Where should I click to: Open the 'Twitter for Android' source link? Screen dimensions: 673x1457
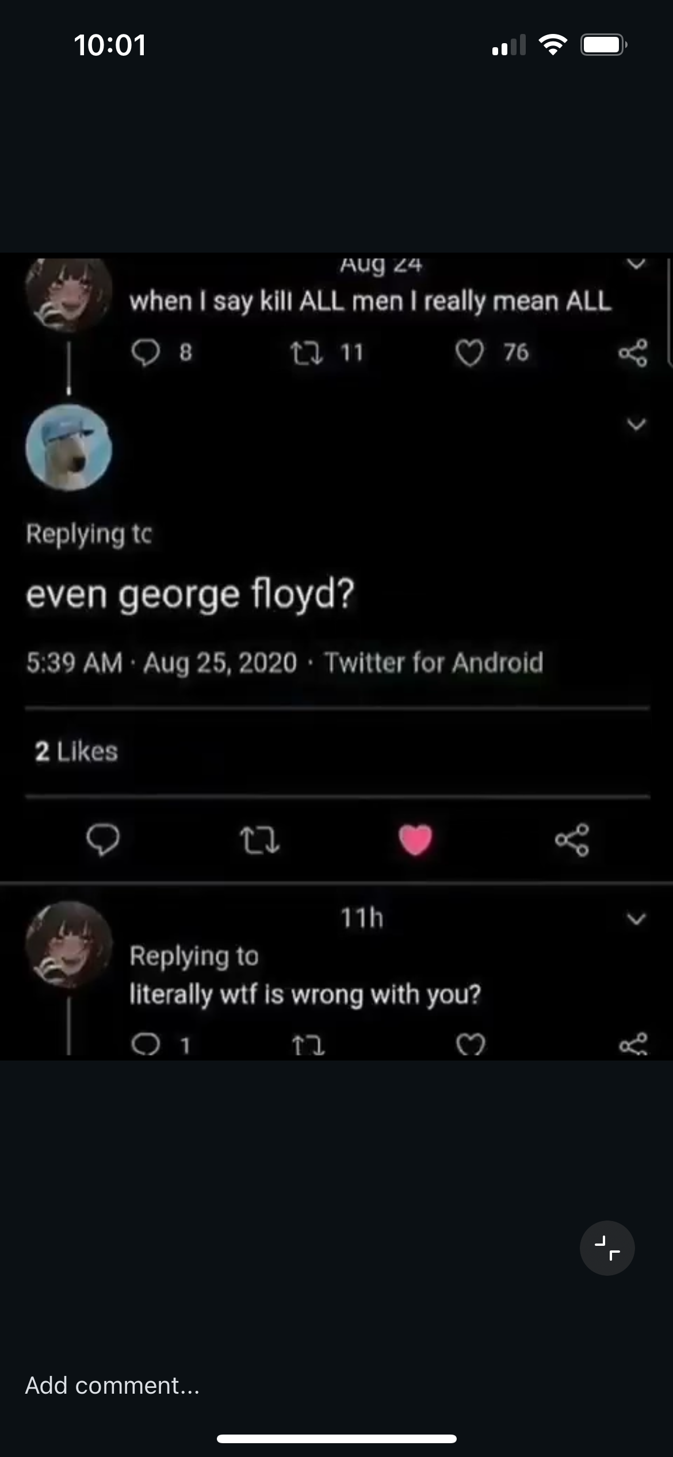(434, 662)
